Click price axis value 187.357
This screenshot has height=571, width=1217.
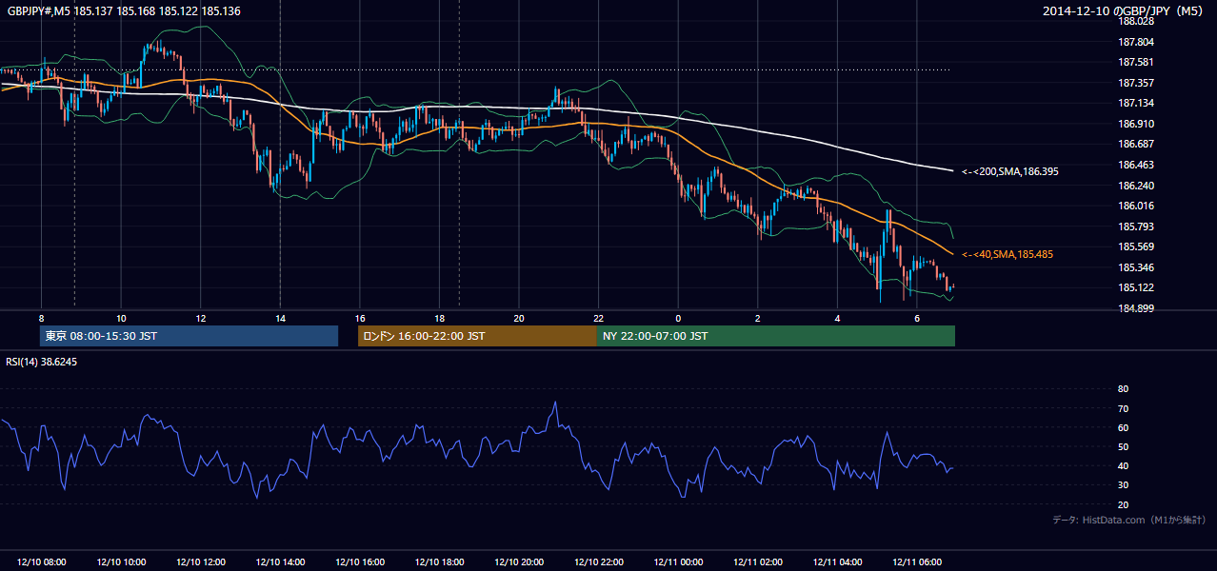coord(1136,83)
